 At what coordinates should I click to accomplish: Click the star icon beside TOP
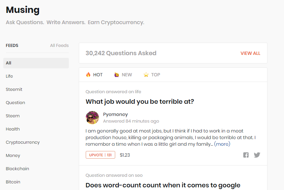click(146, 75)
